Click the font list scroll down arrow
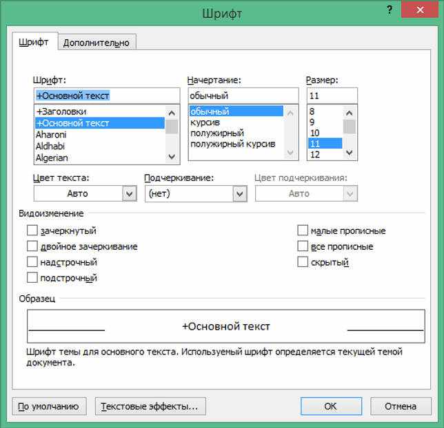The width and height of the screenshot is (444, 428). click(x=172, y=157)
